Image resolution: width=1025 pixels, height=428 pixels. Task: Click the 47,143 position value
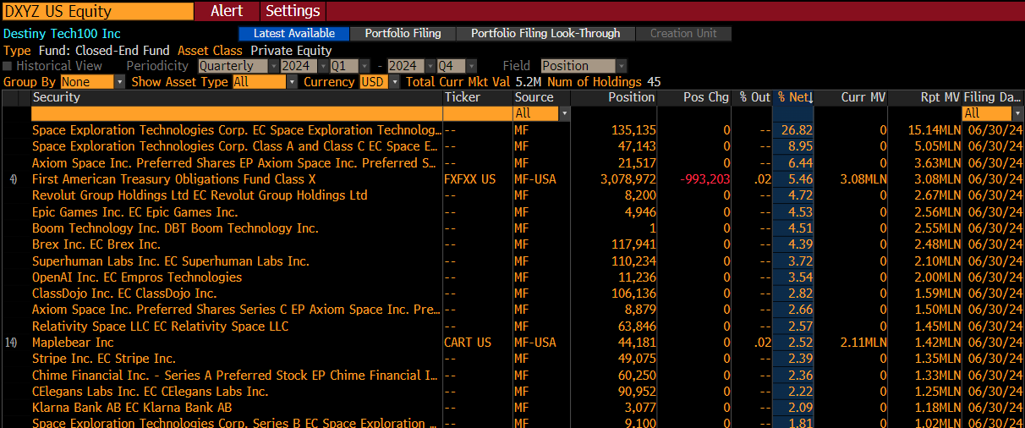click(637, 147)
